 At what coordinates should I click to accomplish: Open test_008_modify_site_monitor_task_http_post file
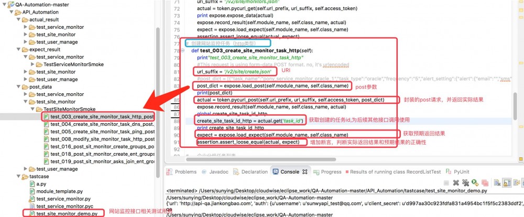(102, 139)
